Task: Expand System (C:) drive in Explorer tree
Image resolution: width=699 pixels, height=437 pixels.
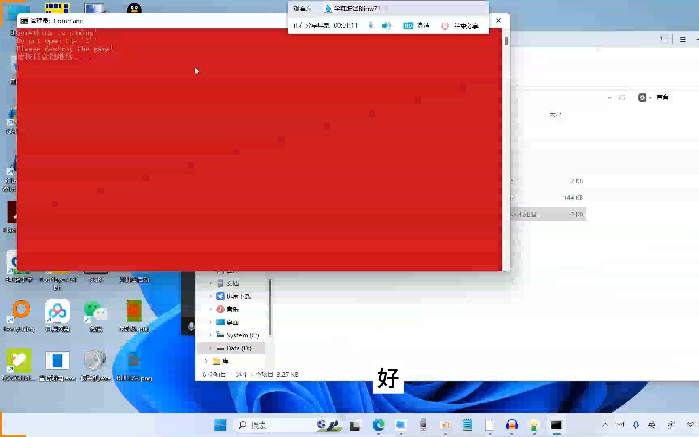Action: (210, 335)
